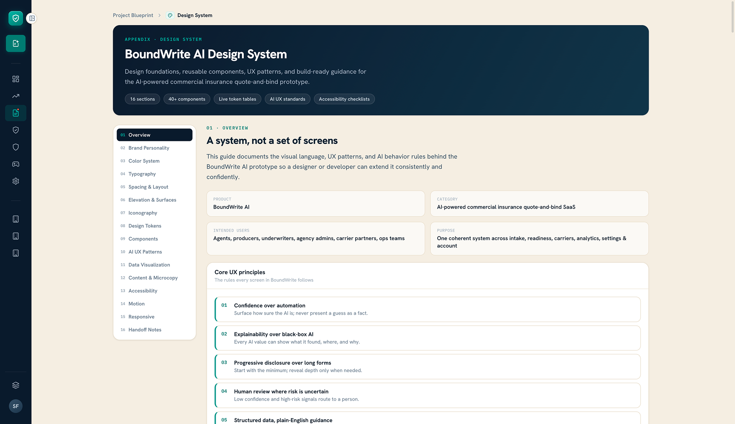Image resolution: width=735 pixels, height=424 pixels.
Task: Select Explainability over black-box AI principle
Action: tap(427, 338)
